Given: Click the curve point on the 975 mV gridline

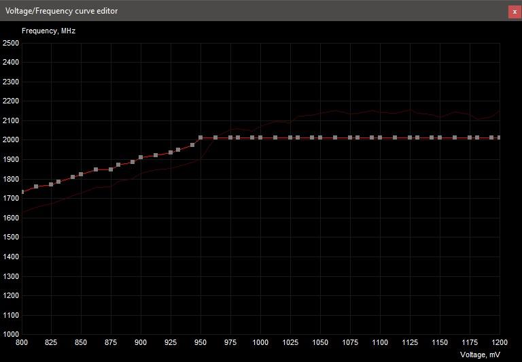Looking at the screenshot, I should [230, 137].
